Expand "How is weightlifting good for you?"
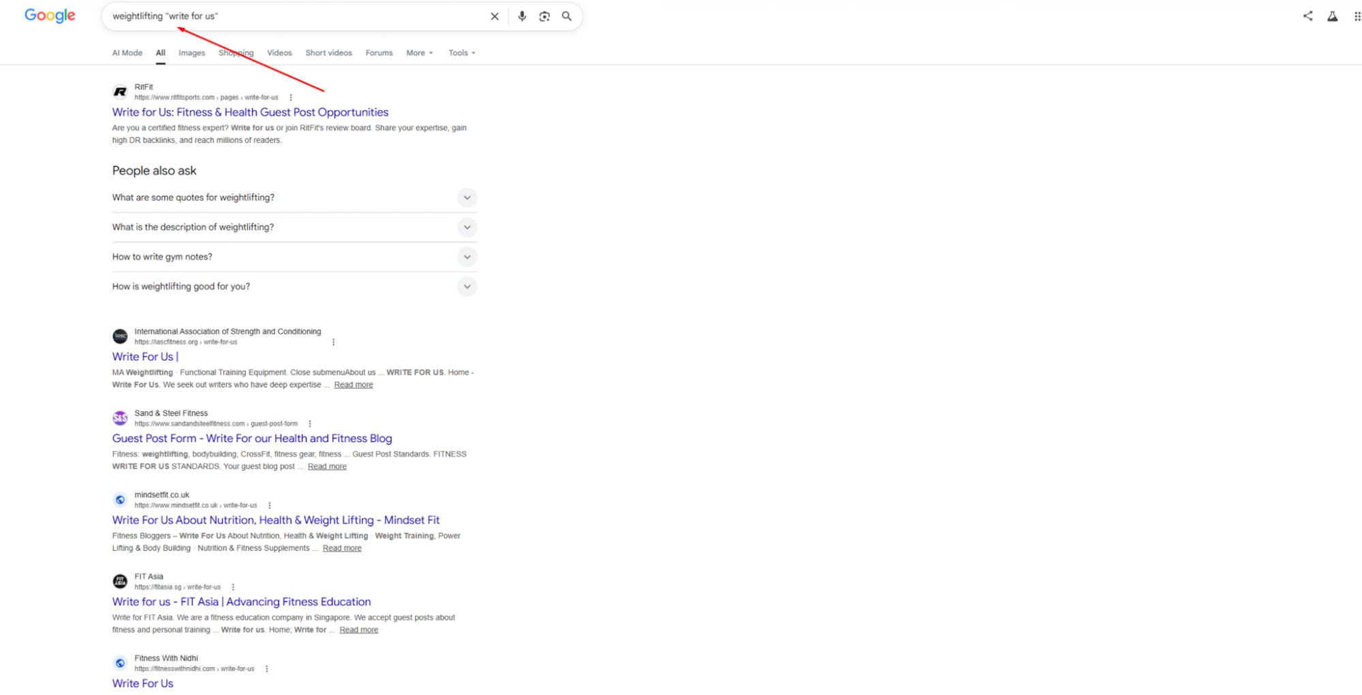 tap(294, 287)
